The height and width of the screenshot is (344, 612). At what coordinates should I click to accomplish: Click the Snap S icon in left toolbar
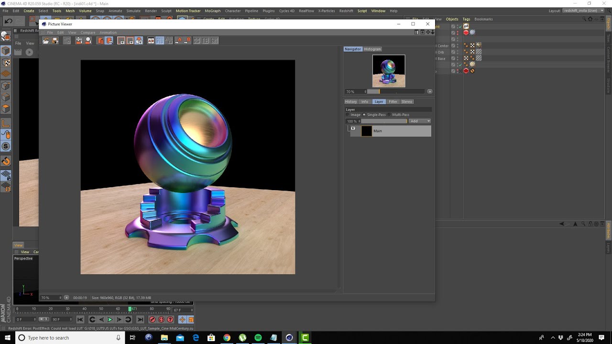pyautogui.click(x=6, y=146)
